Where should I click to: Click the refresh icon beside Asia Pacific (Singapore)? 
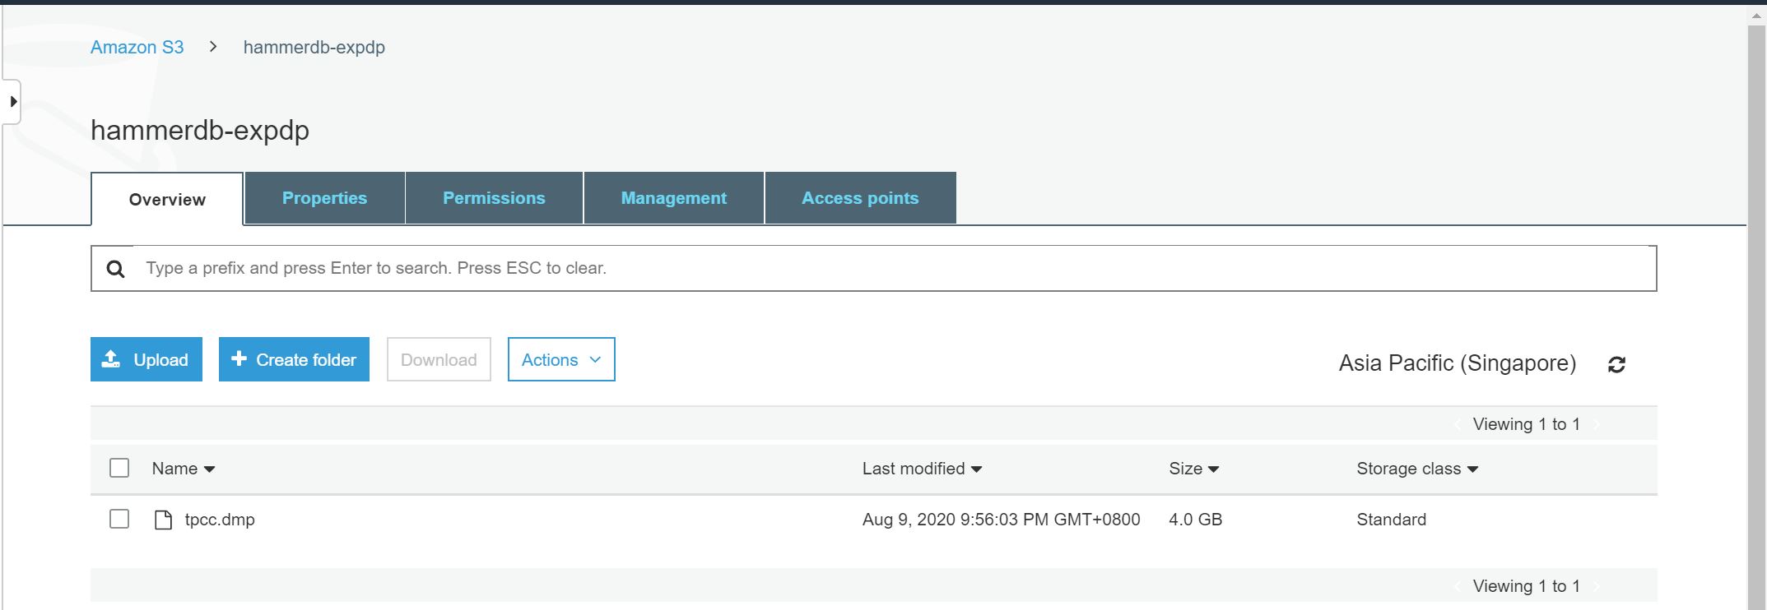pos(1616,364)
